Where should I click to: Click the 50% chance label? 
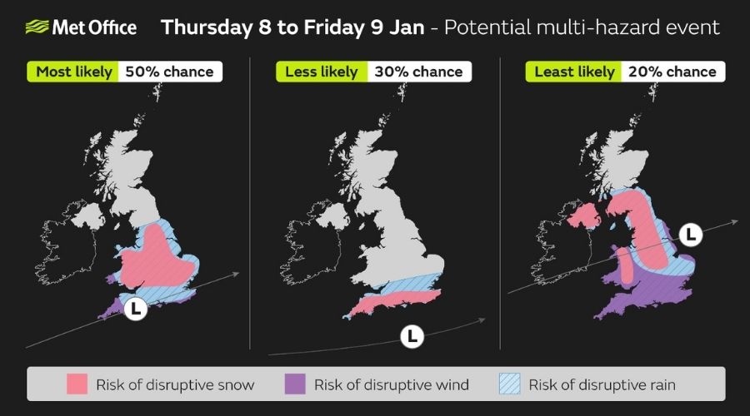pyautogui.click(x=169, y=72)
